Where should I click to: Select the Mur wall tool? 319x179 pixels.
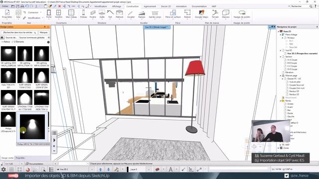click(18, 14)
